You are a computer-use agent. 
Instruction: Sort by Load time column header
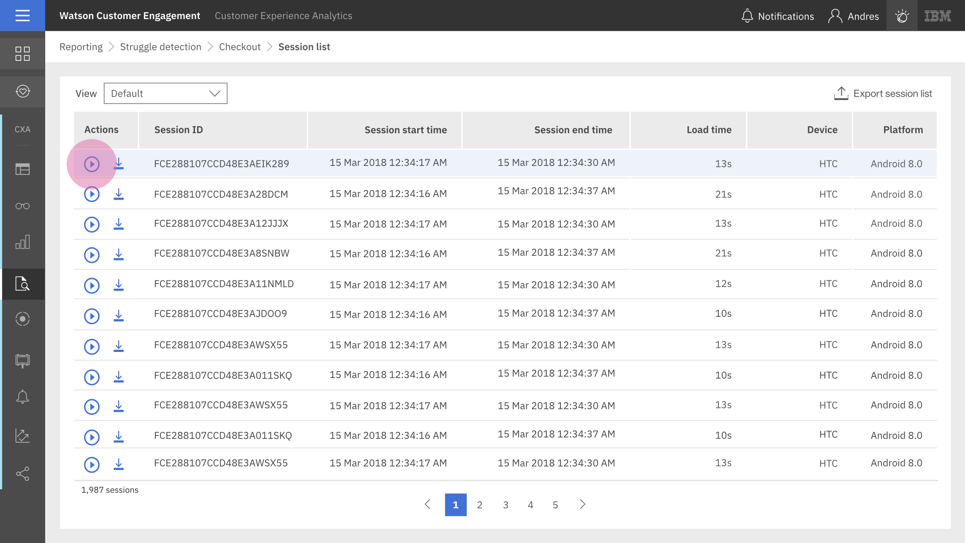[689, 130]
